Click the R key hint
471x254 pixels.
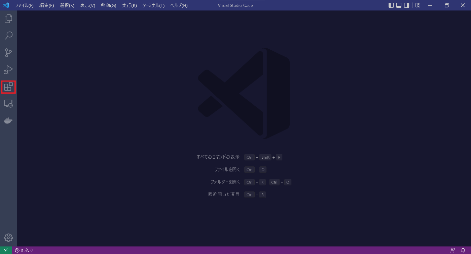pos(263,195)
